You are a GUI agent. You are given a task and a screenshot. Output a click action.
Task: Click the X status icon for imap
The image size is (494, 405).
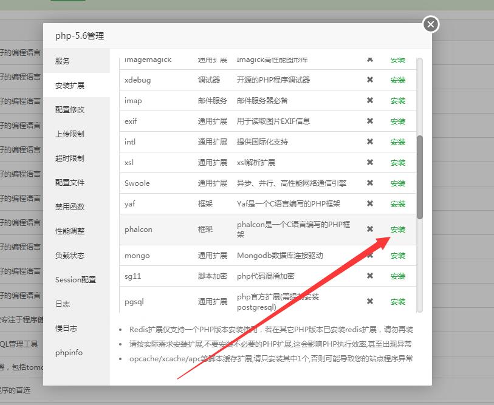(369, 101)
